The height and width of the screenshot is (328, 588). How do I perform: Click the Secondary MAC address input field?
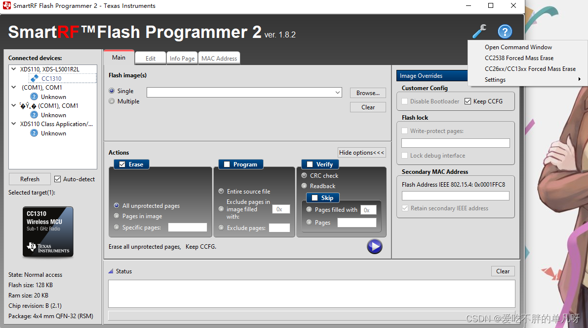point(456,196)
